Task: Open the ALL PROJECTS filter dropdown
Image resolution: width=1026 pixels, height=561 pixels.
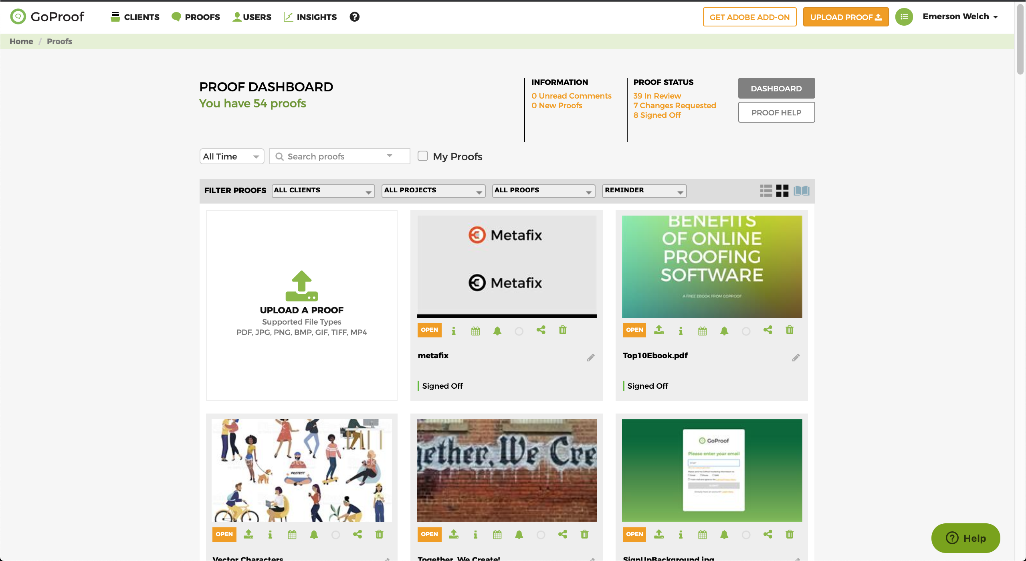Action: pyautogui.click(x=433, y=191)
